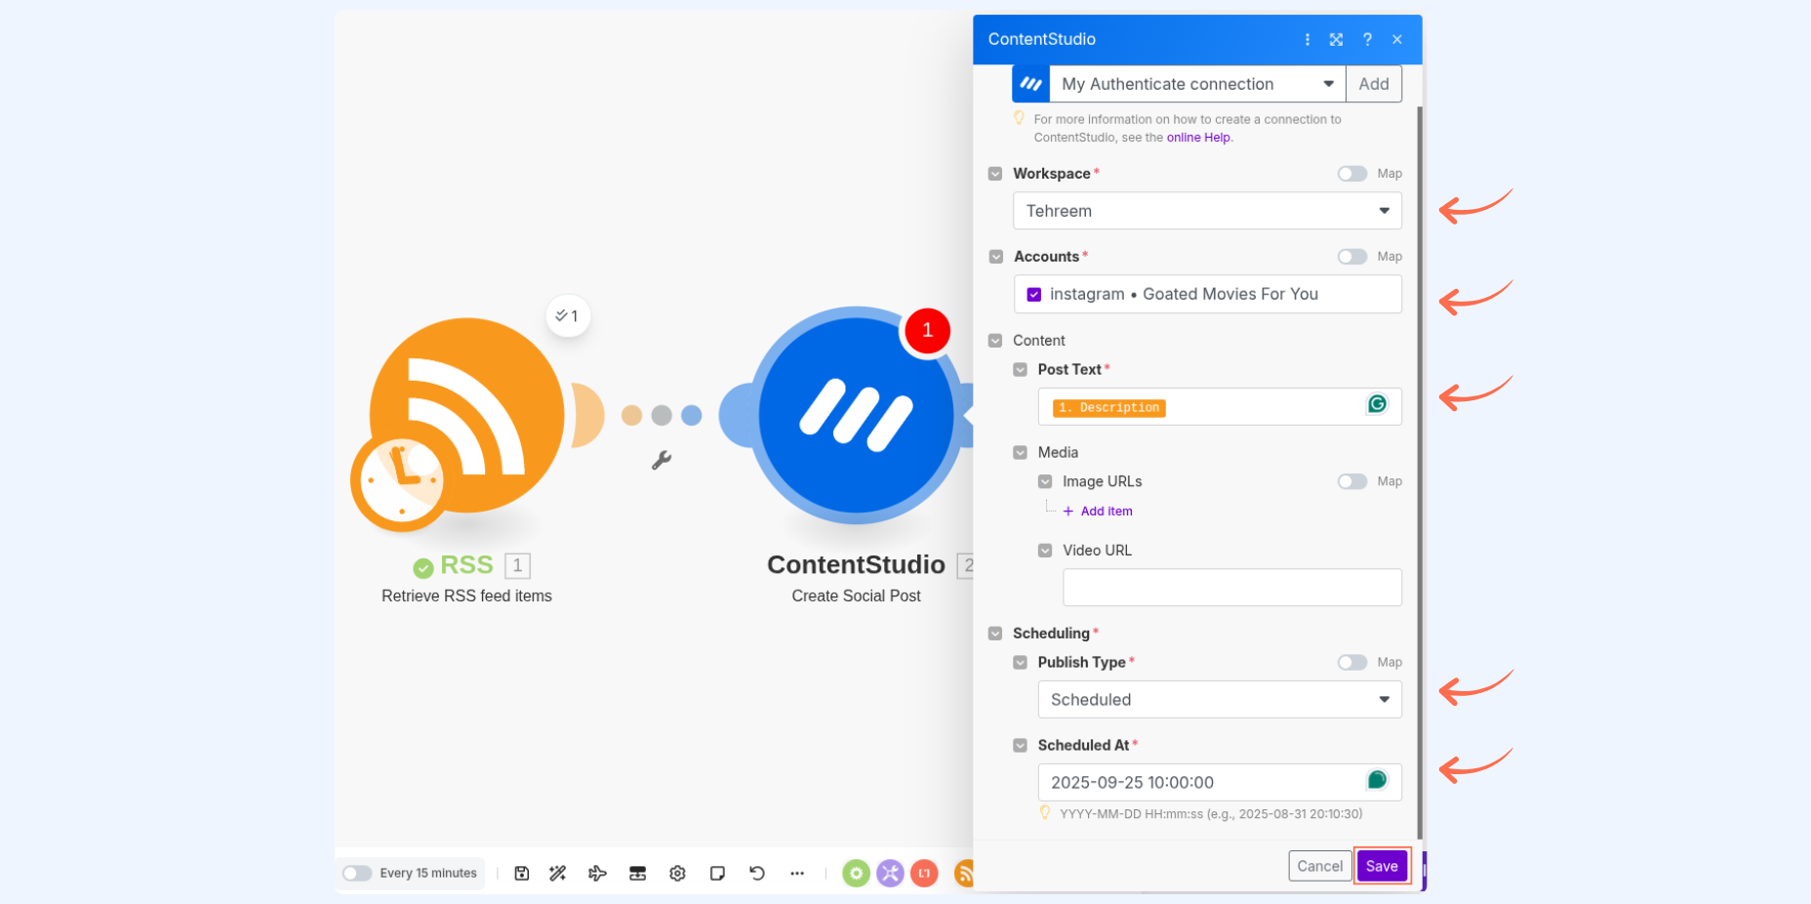Screen dimensions: 1811x904
Task: Click the purple Save button
Action: coord(1382,866)
